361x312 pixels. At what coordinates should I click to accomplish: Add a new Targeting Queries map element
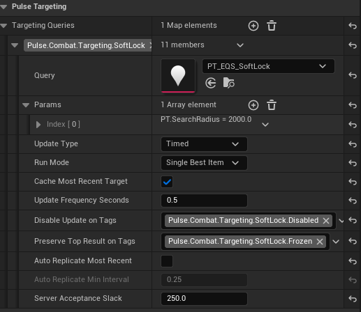click(253, 26)
